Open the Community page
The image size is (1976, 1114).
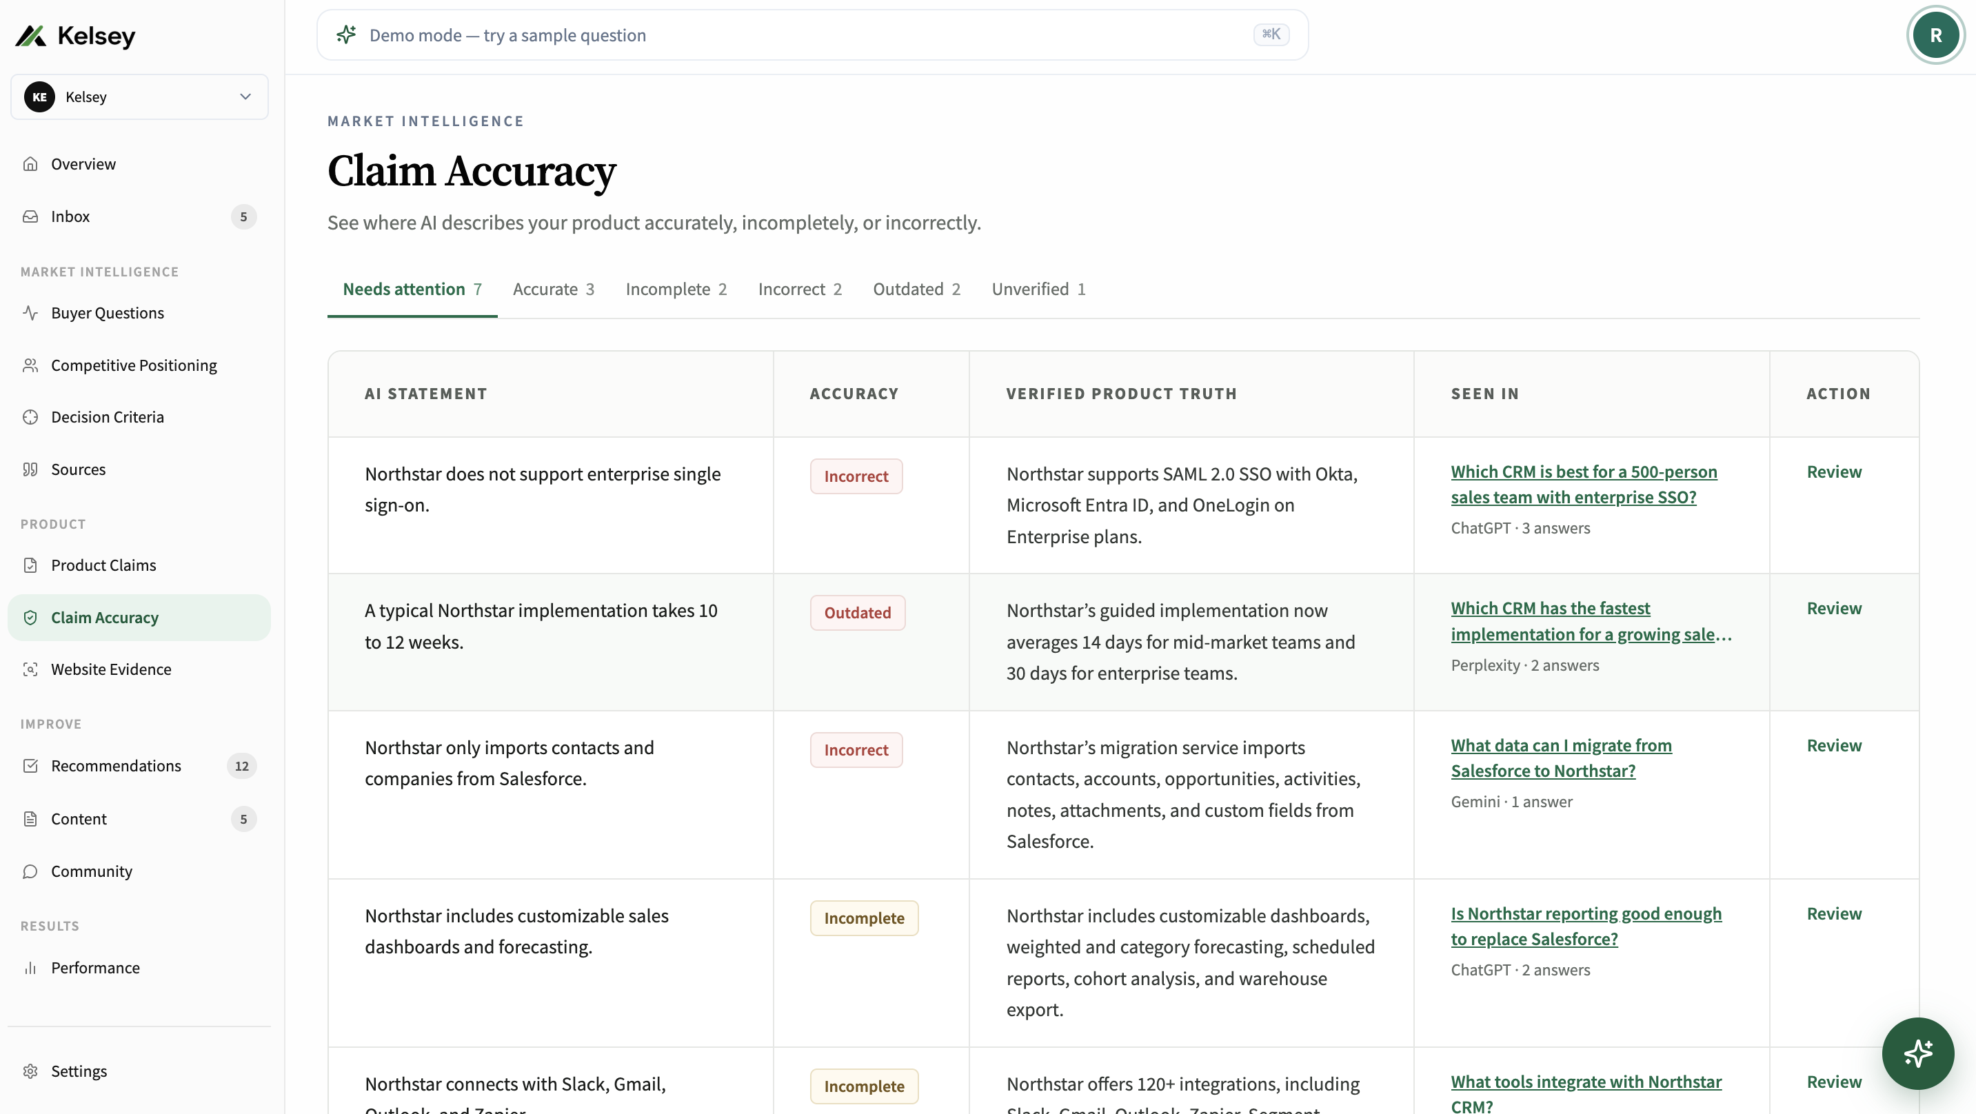139,871
